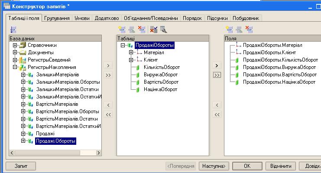Click the Запит button

pos(21,166)
